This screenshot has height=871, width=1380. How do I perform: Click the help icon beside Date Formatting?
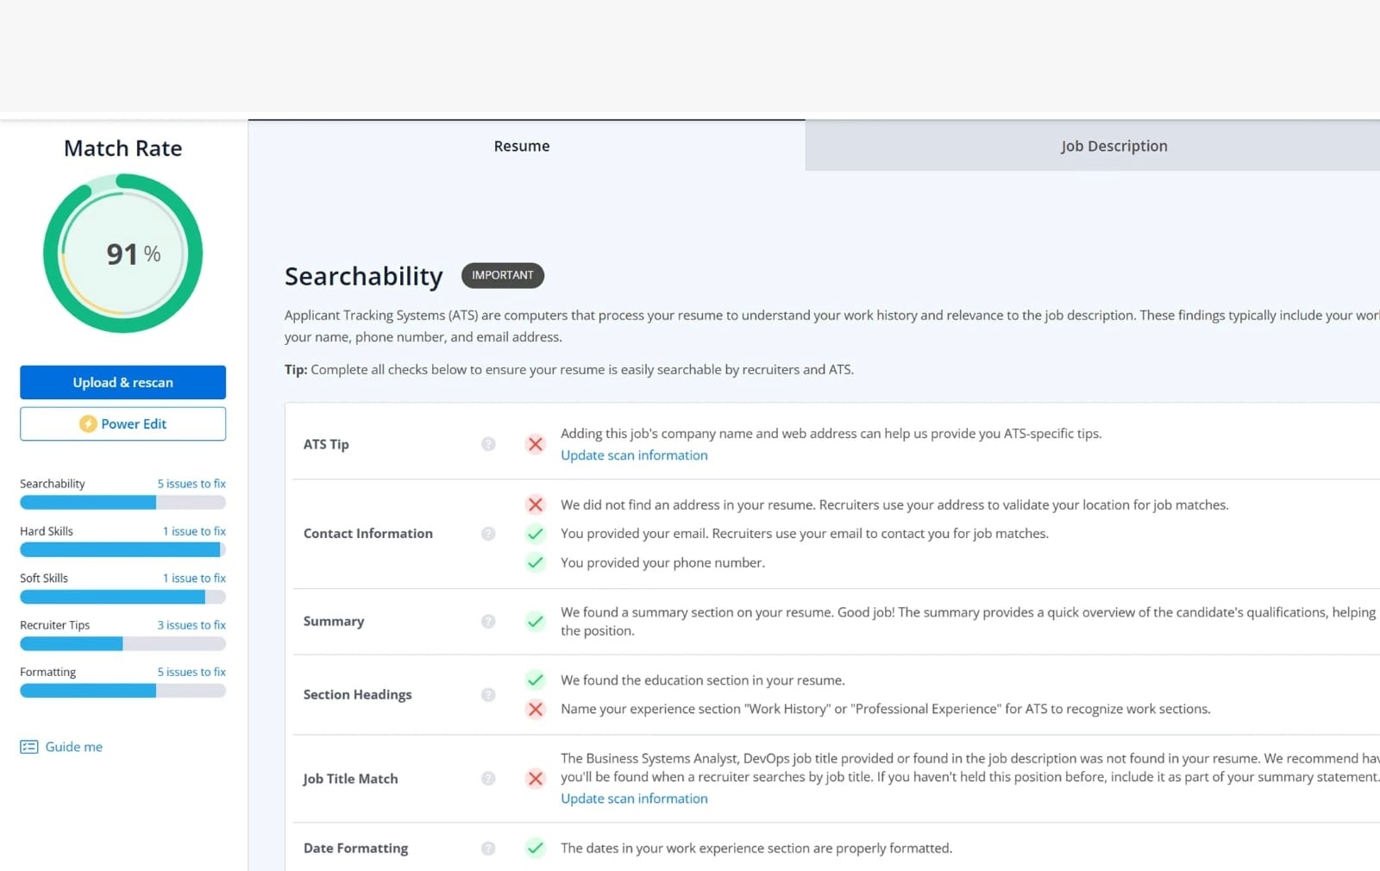point(488,849)
